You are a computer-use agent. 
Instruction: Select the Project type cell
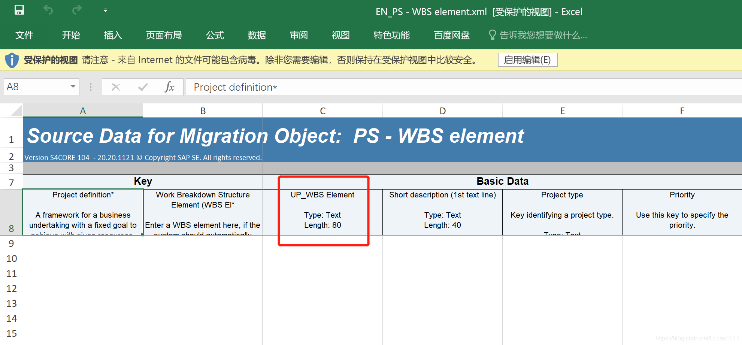[562, 212]
